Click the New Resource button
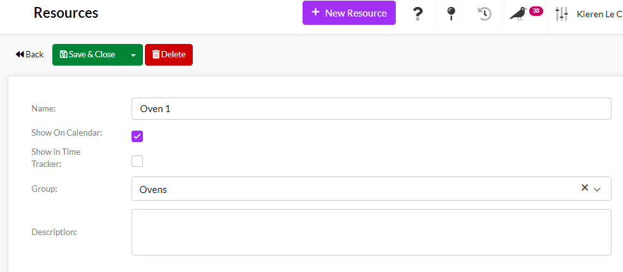 349,13
